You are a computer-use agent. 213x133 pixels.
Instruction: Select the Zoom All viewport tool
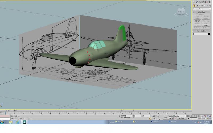pos(205,116)
